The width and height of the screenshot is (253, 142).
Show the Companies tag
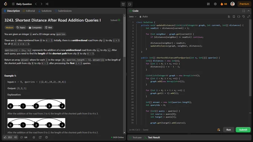(35, 27)
